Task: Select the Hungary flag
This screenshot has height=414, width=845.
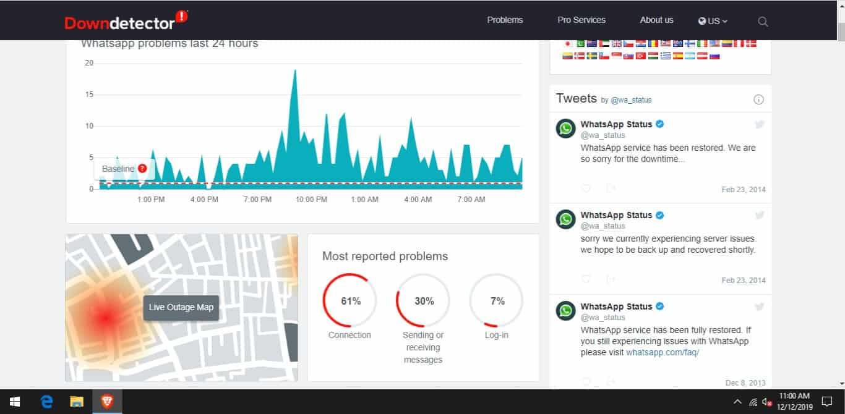Action: tap(653, 56)
